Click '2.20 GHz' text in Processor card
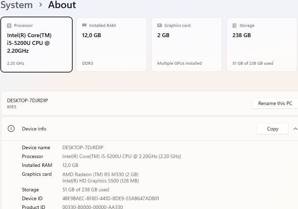This screenshot has width=298, height=209. [16, 63]
